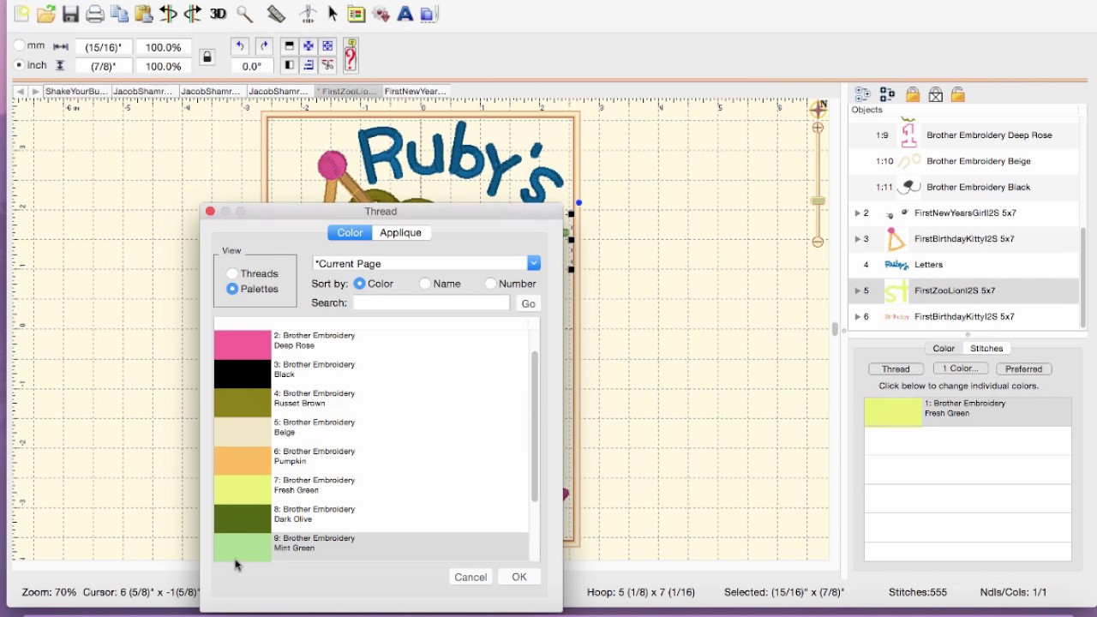Click the Go search button

pyautogui.click(x=528, y=303)
